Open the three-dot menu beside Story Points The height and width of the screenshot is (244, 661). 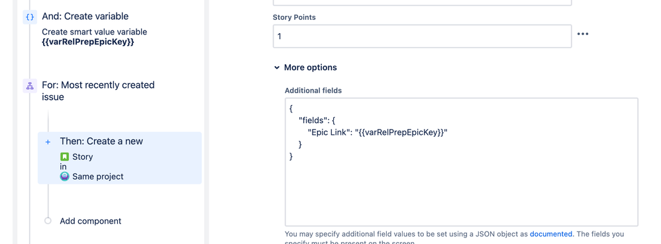pyautogui.click(x=583, y=34)
